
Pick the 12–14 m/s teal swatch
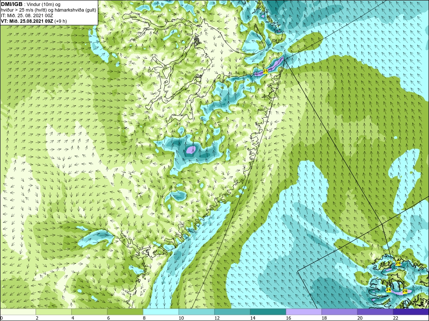(x=232, y=312)
